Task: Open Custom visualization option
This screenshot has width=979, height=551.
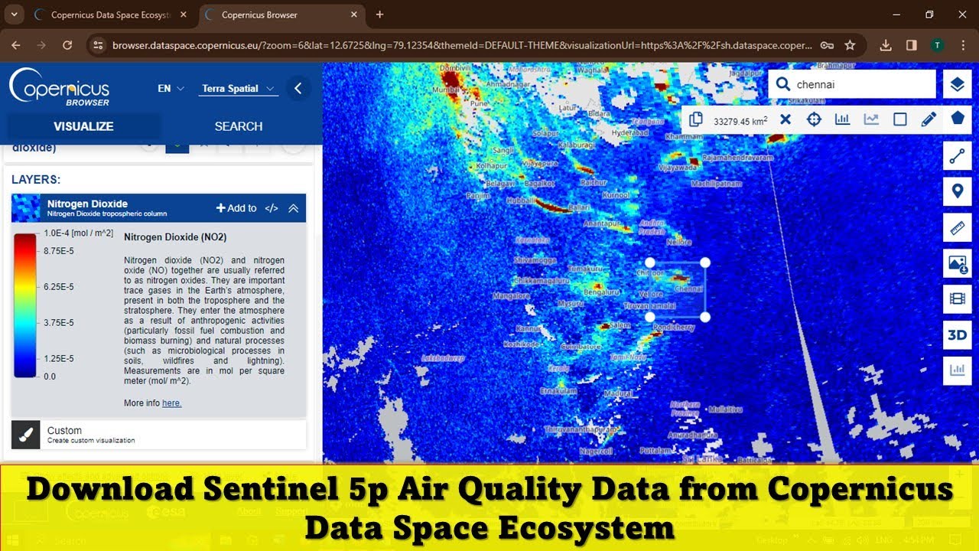Action: pos(158,435)
